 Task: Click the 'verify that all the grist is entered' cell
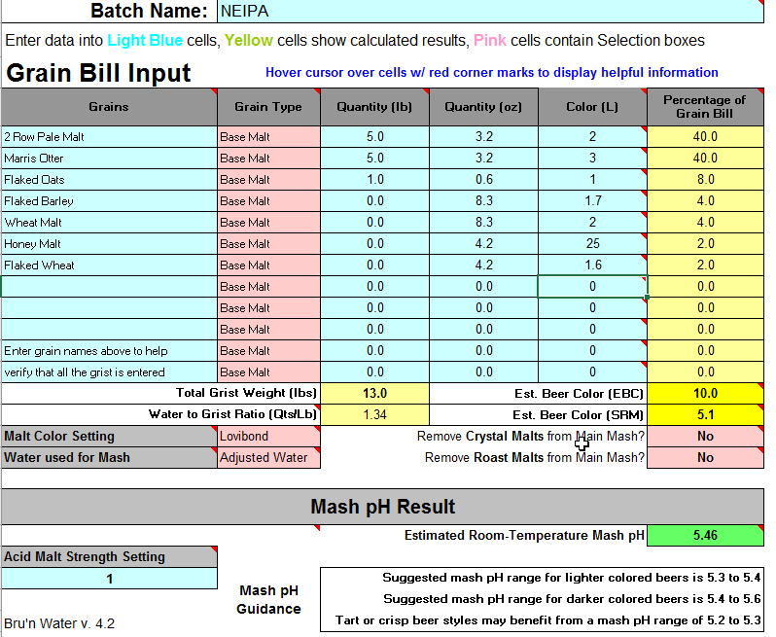click(x=109, y=372)
